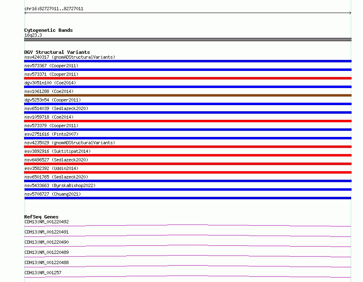The height and width of the screenshot is (282, 363).
Task: Click variant label nsv6501765 (Sedlazeck2020)
Action: 56,177
